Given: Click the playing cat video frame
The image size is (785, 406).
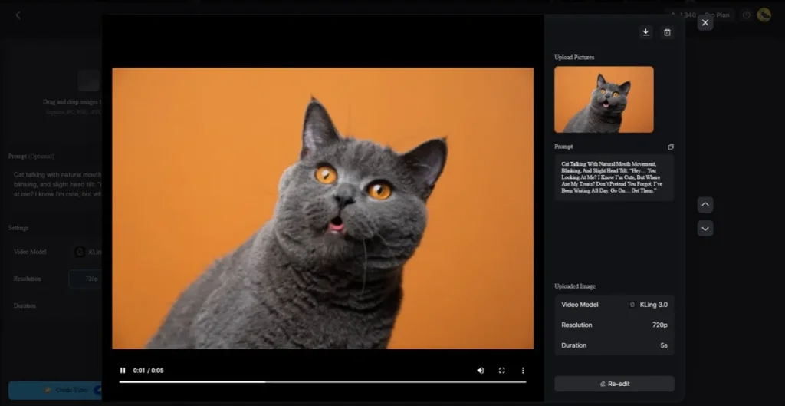Looking at the screenshot, I should [323, 208].
